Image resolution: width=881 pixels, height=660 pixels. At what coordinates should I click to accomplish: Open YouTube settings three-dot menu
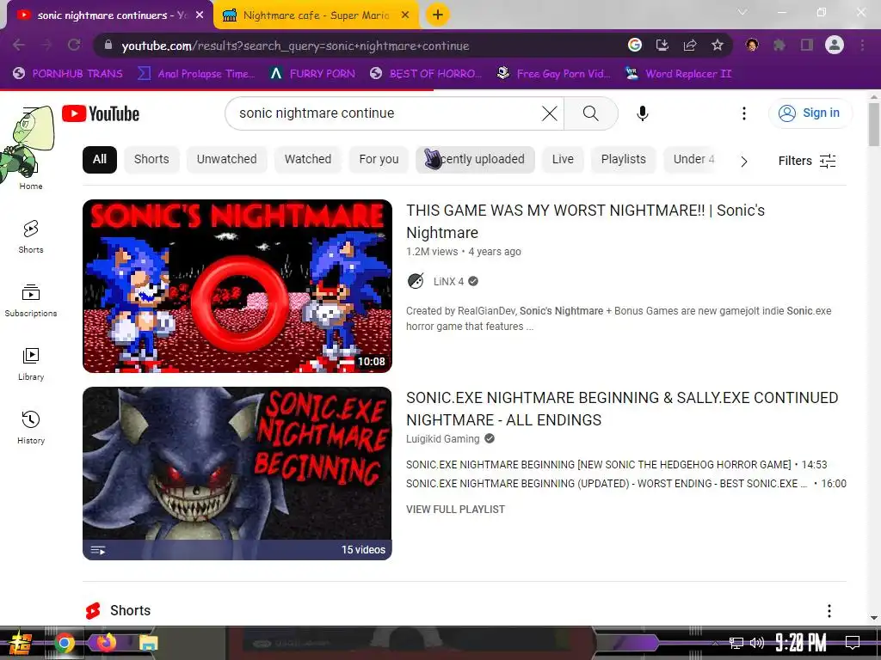[744, 113]
